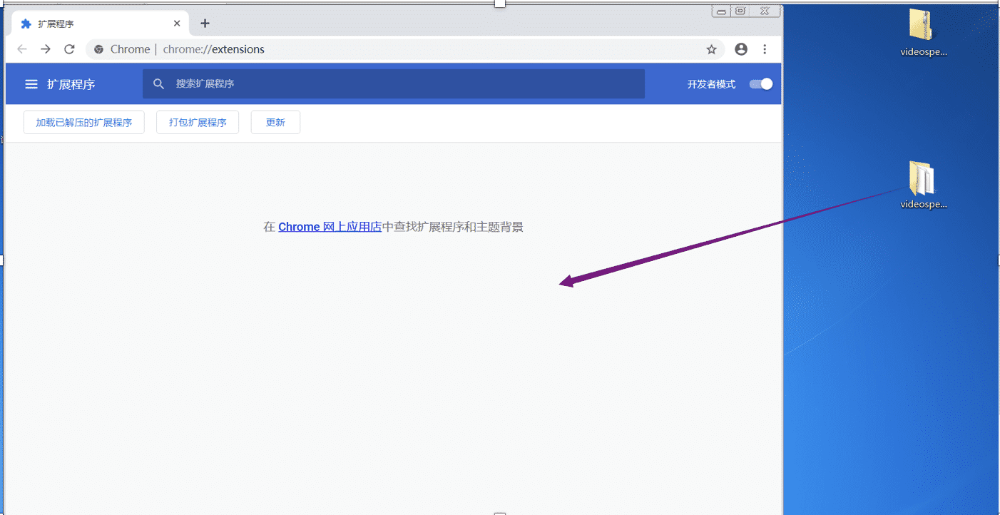This screenshot has width=1000, height=515.
Task: Restore down the Chrome window
Action: pyautogui.click(x=740, y=11)
